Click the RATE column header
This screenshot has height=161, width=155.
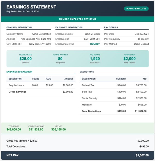click(48, 79)
